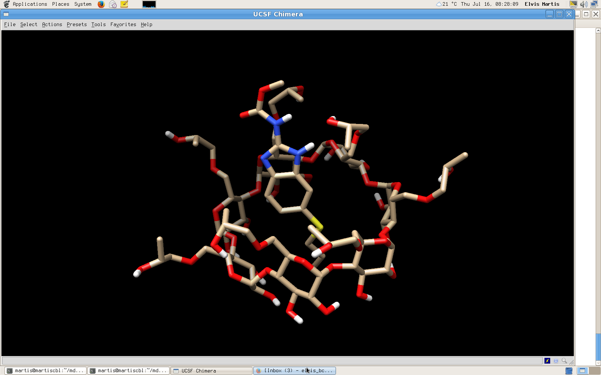601x375 pixels.
Task: Expand the Tools menu
Action: point(98,24)
